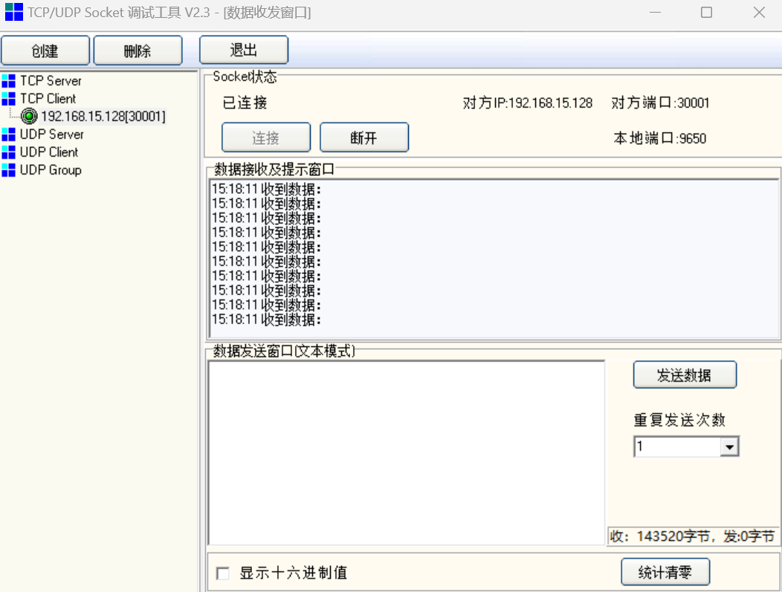Click the TCP Server tree icon
This screenshot has width=782, height=592.
click(x=9, y=80)
